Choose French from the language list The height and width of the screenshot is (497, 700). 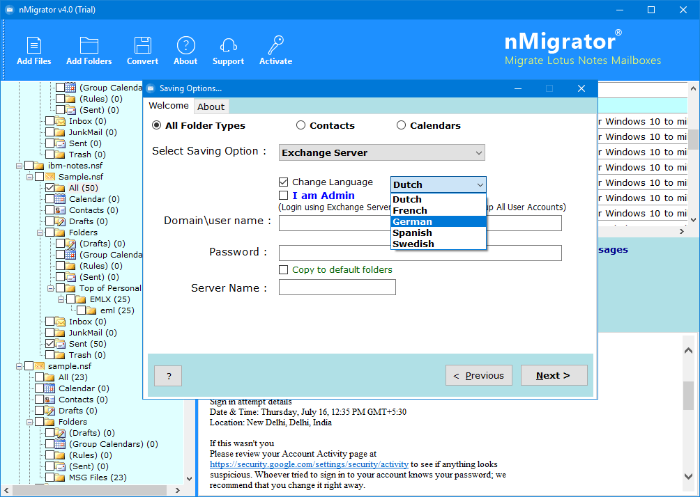pyautogui.click(x=438, y=210)
